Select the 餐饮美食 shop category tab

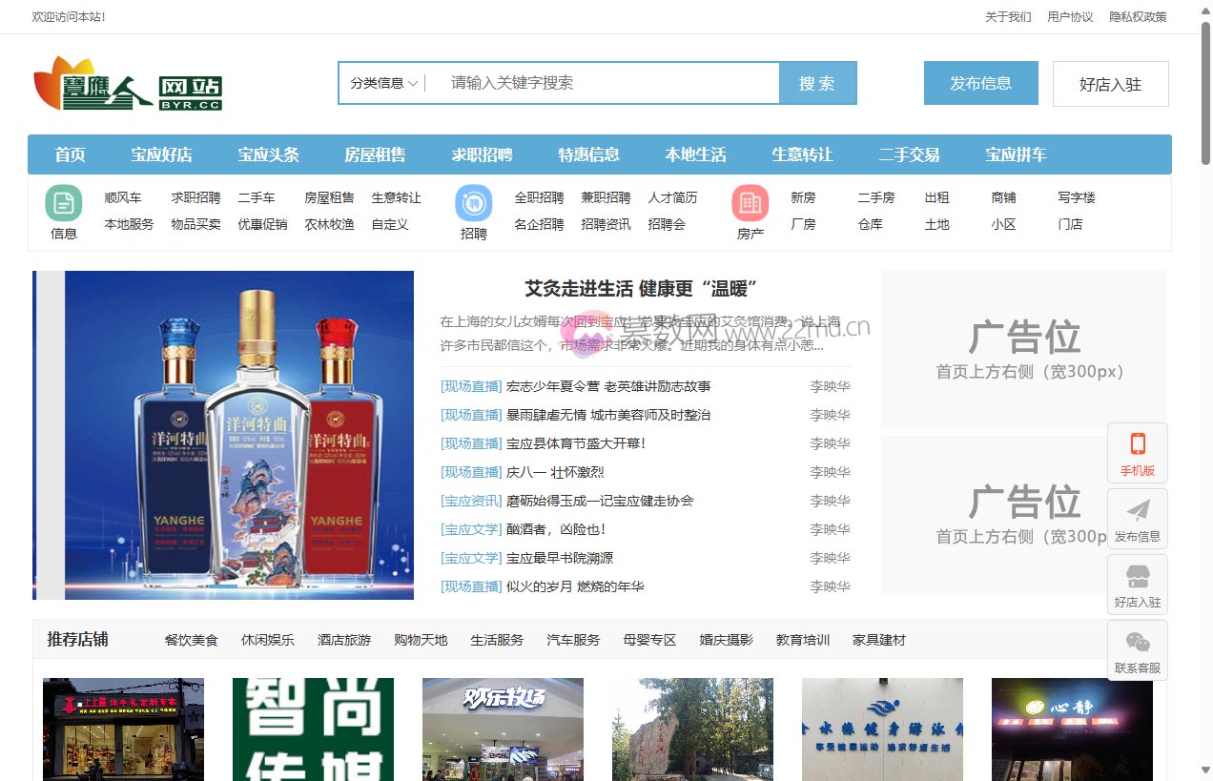tap(191, 640)
